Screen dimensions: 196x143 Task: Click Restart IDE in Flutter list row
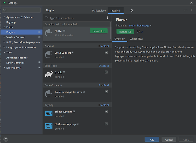click(99, 31)
